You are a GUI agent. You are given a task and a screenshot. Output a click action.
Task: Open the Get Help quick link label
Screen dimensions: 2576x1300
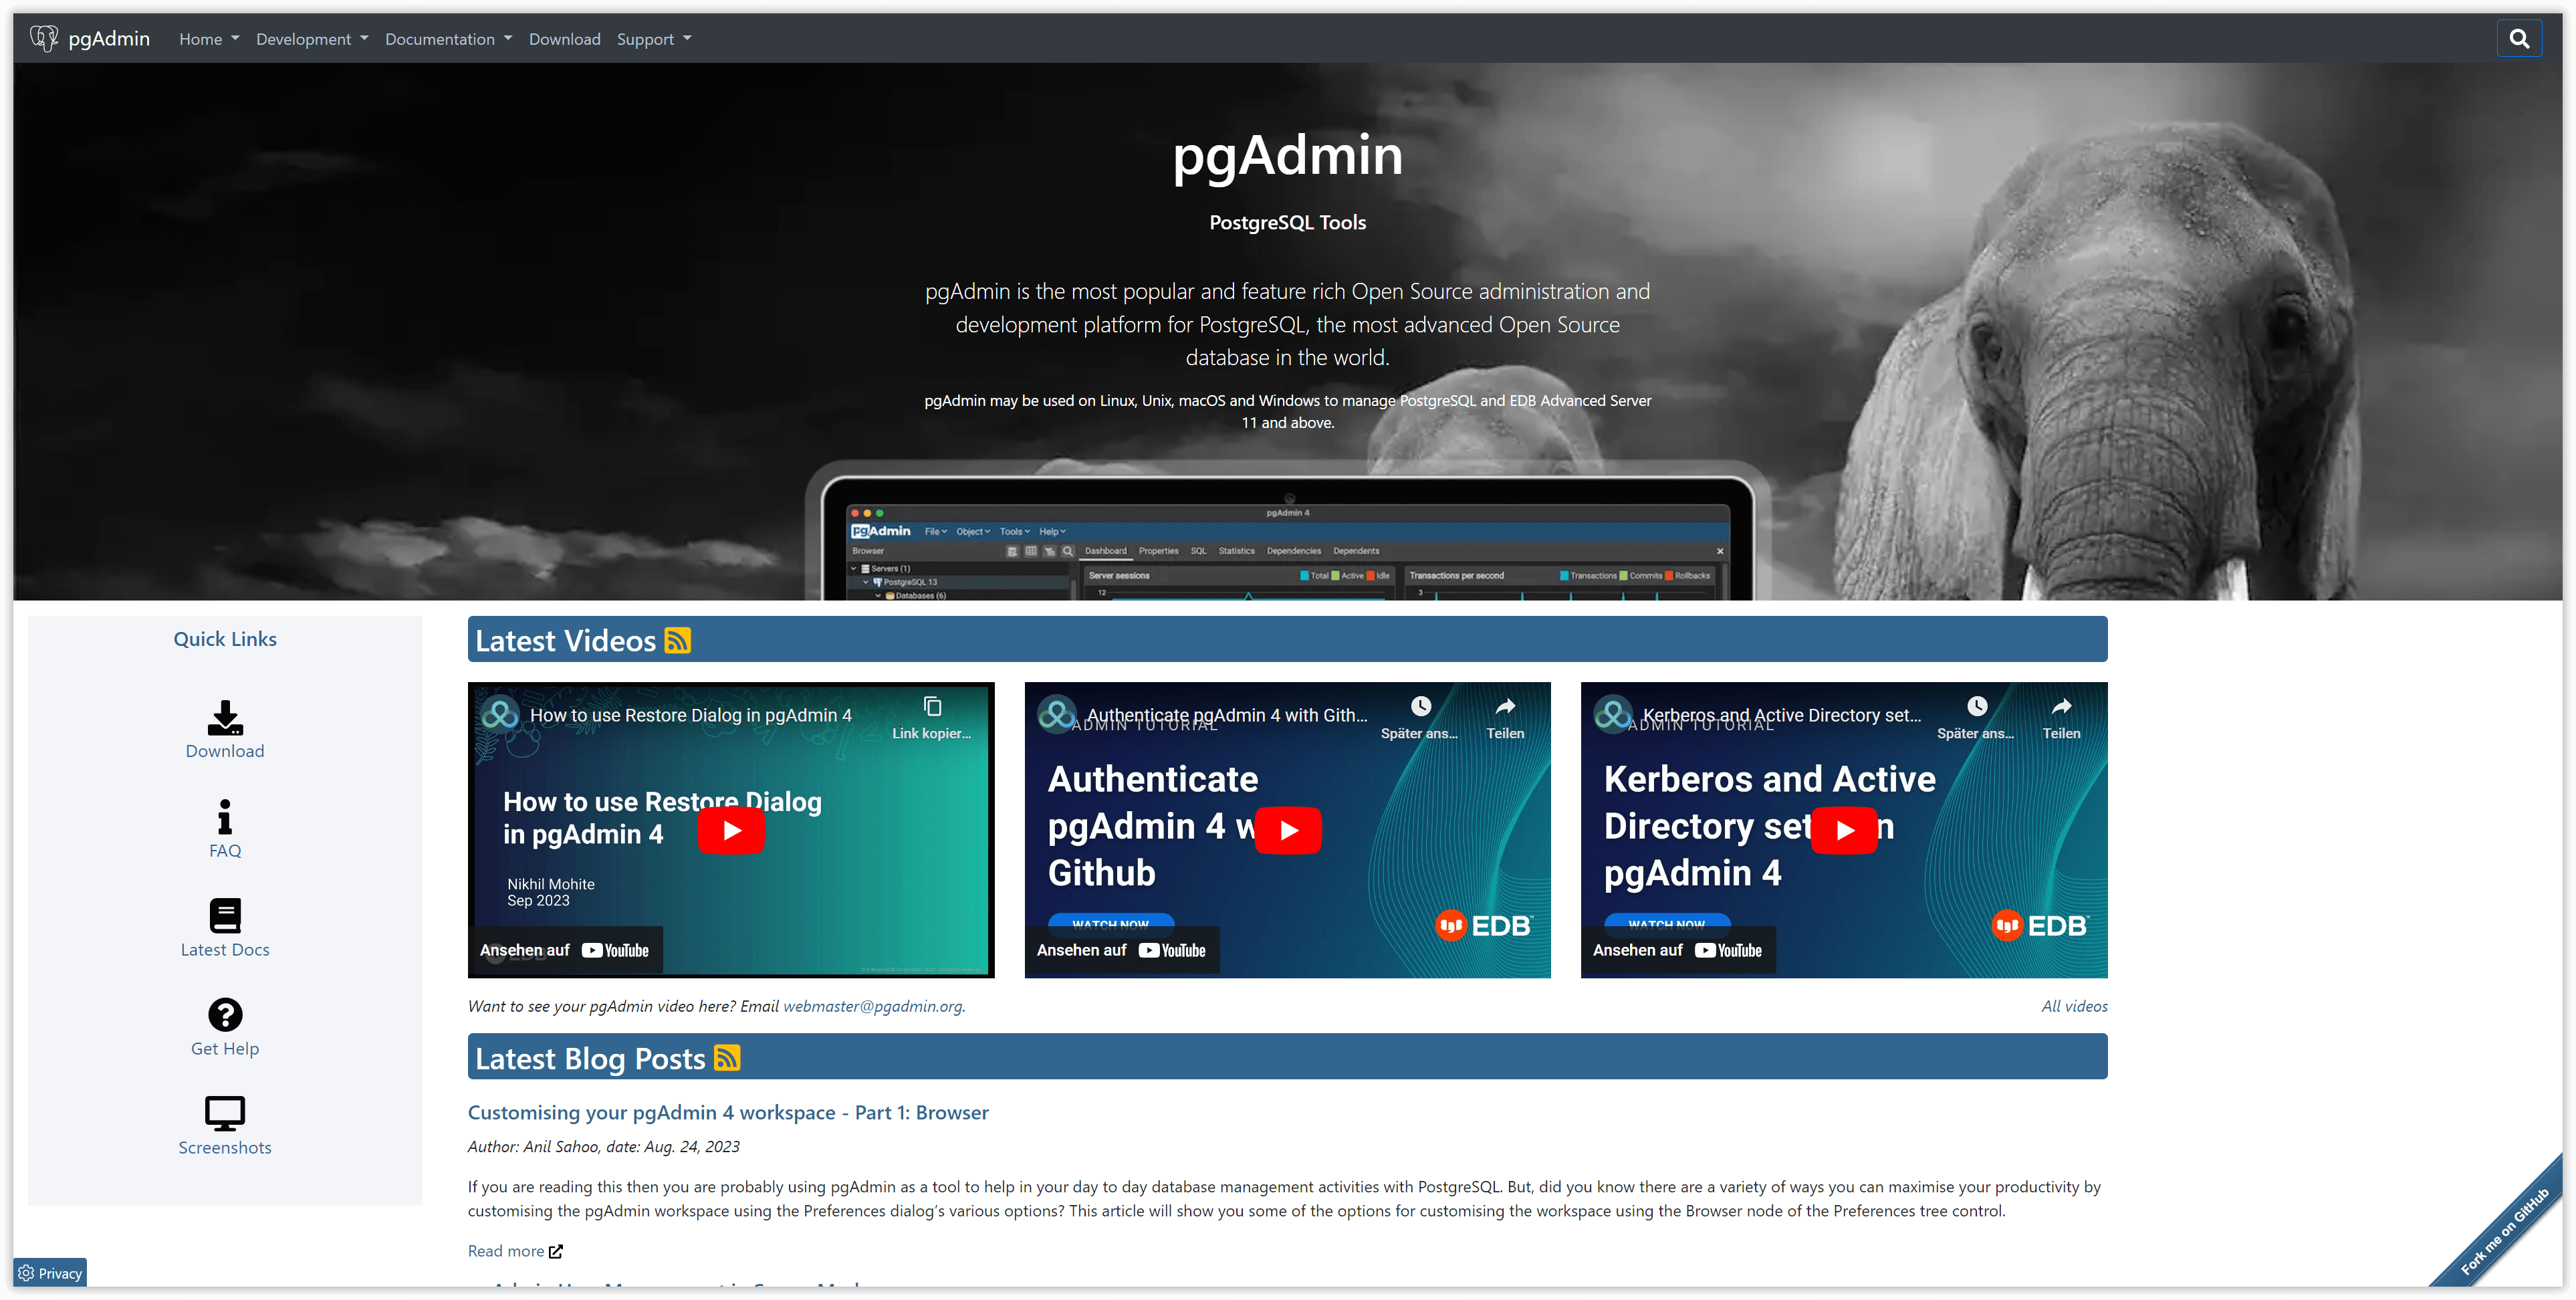click(225, 1048)
